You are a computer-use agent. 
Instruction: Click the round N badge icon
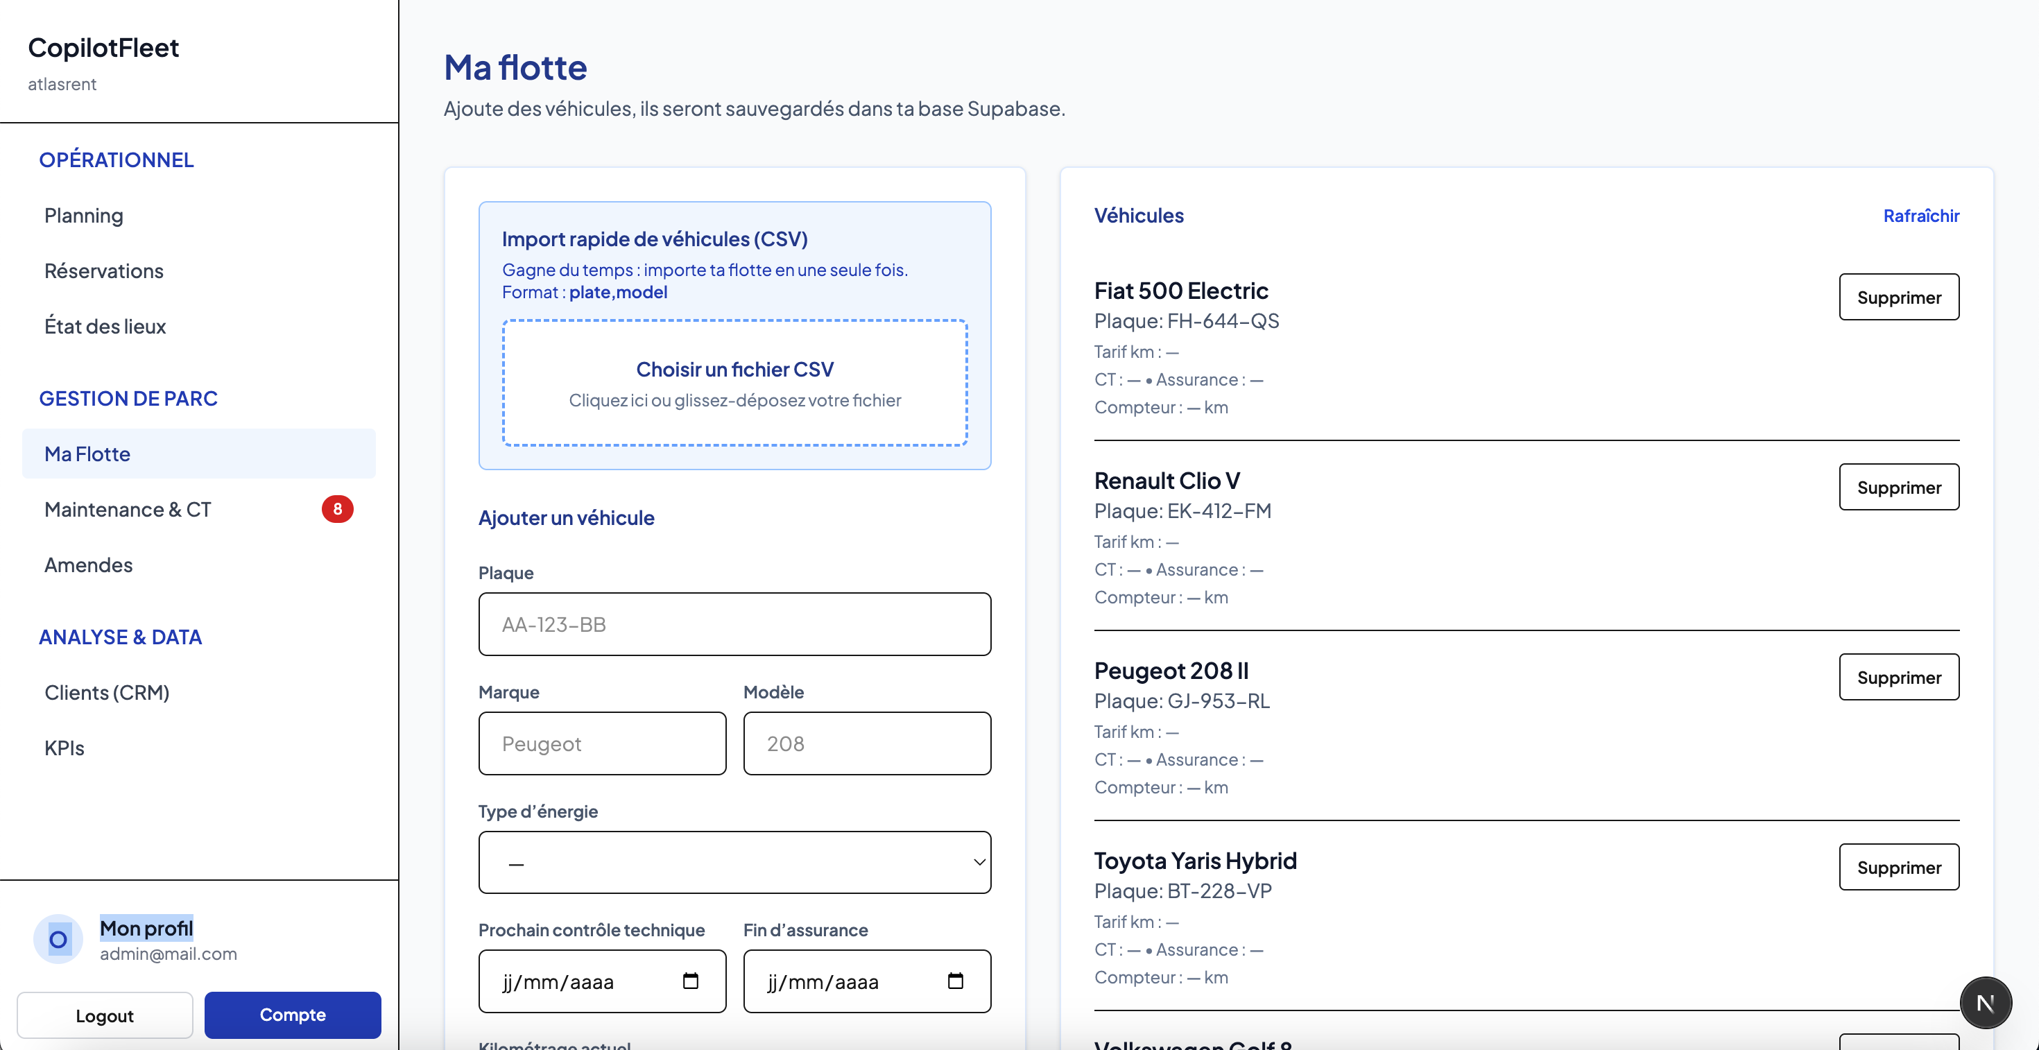[x=1984, y=1003]
